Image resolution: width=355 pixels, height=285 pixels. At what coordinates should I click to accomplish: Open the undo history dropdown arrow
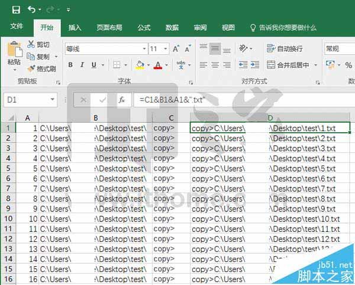pos(40,9)
